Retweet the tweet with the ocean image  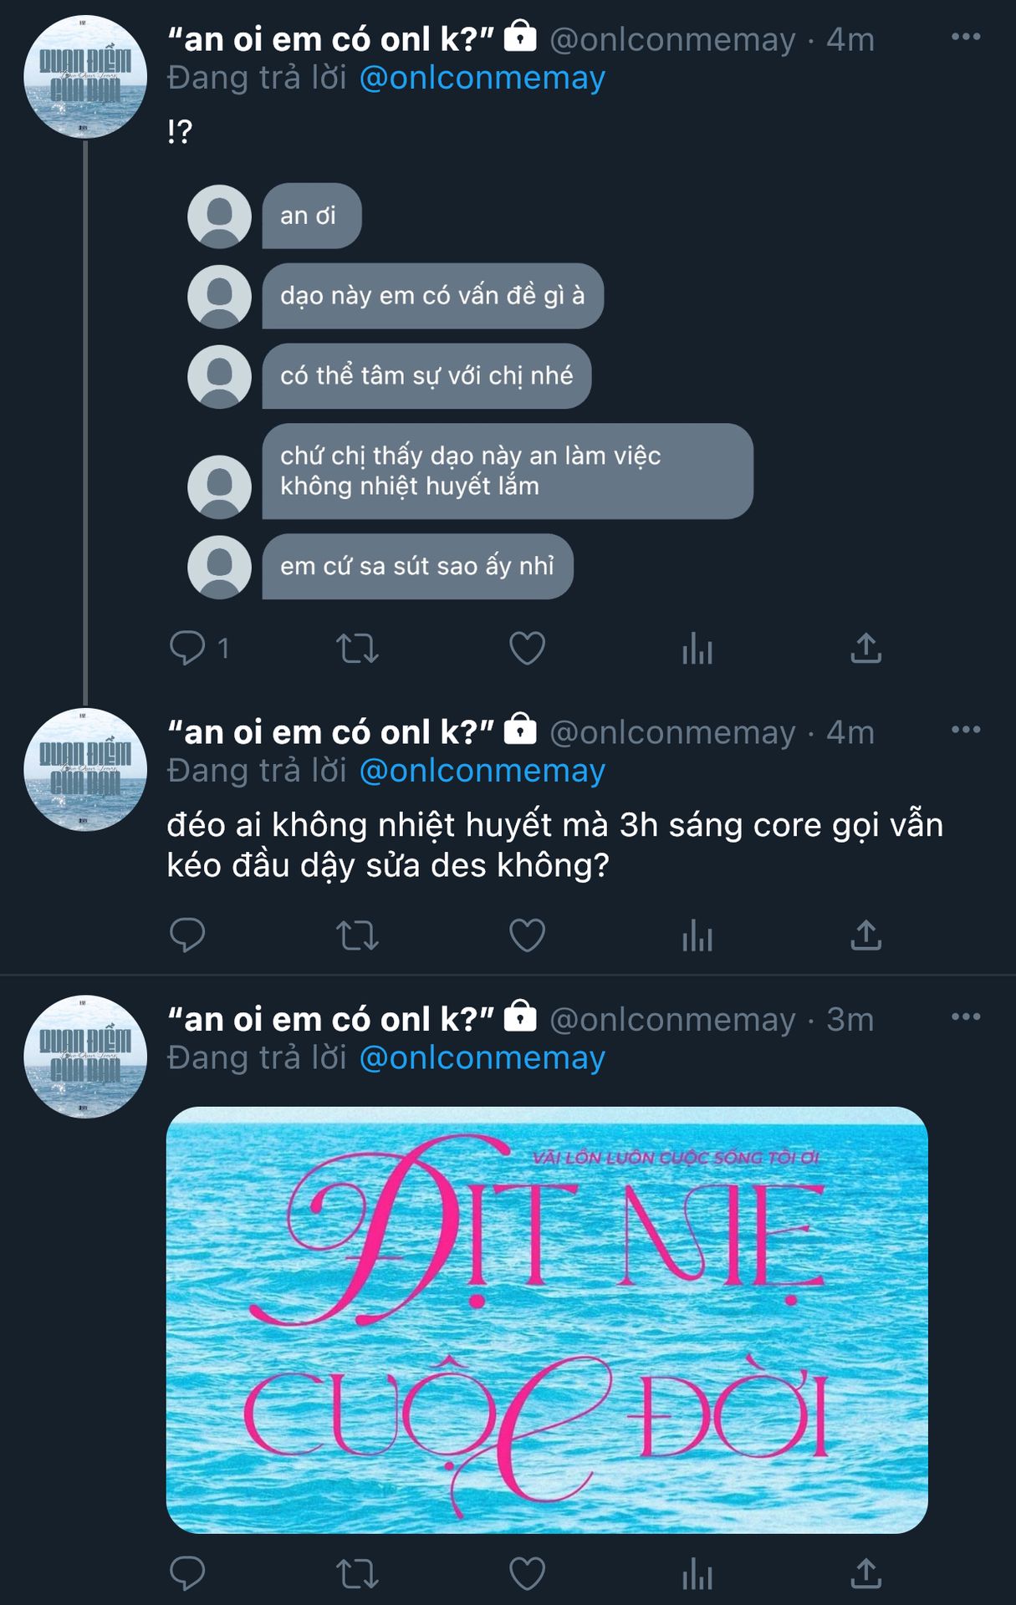(x=357, y=1573)
